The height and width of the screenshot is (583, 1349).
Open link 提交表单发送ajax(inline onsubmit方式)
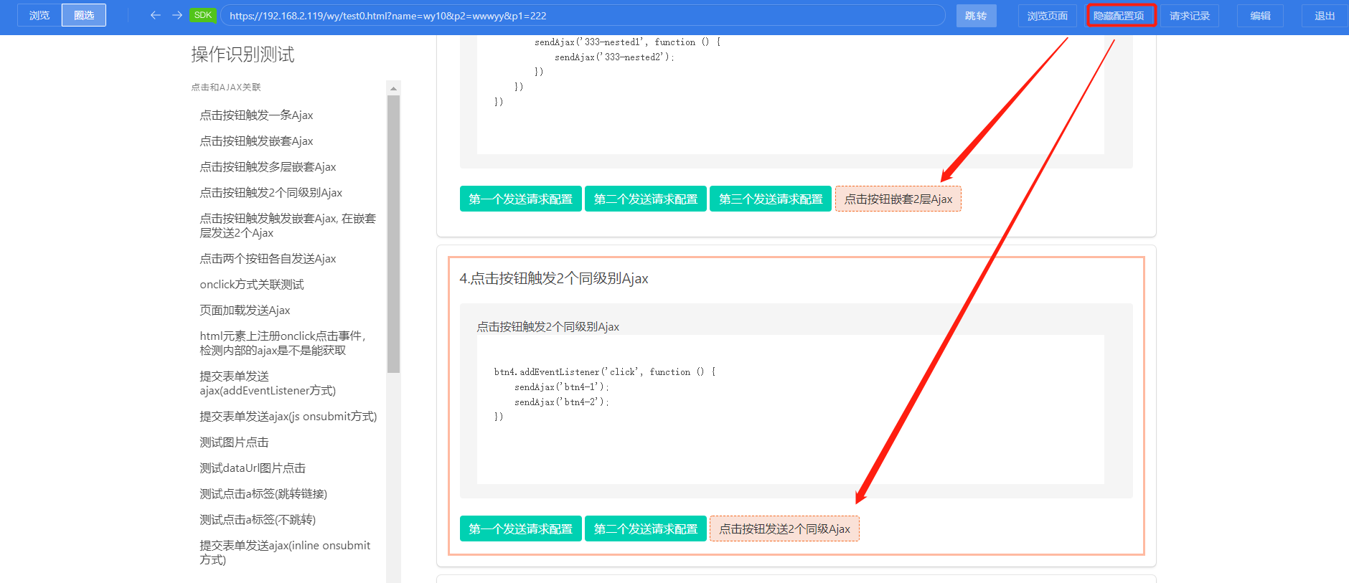pyautogui.click(x=285, y=552)
